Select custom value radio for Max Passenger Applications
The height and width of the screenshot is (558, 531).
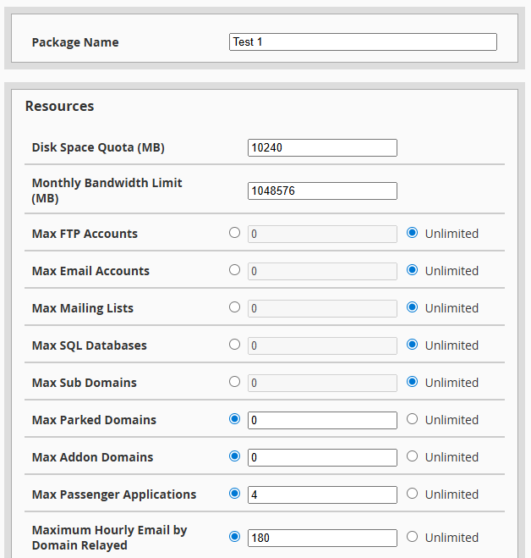234,494
